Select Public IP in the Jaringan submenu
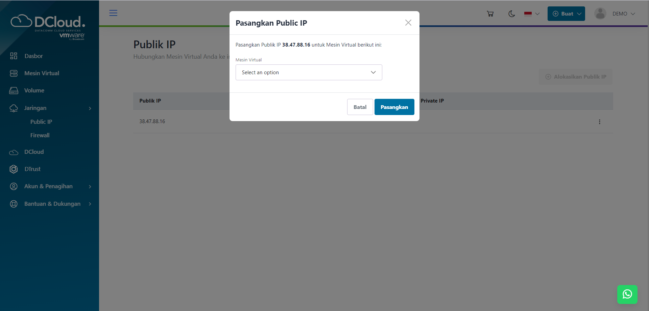This screenshot has width=649, height=311. (x=41, y=121)
